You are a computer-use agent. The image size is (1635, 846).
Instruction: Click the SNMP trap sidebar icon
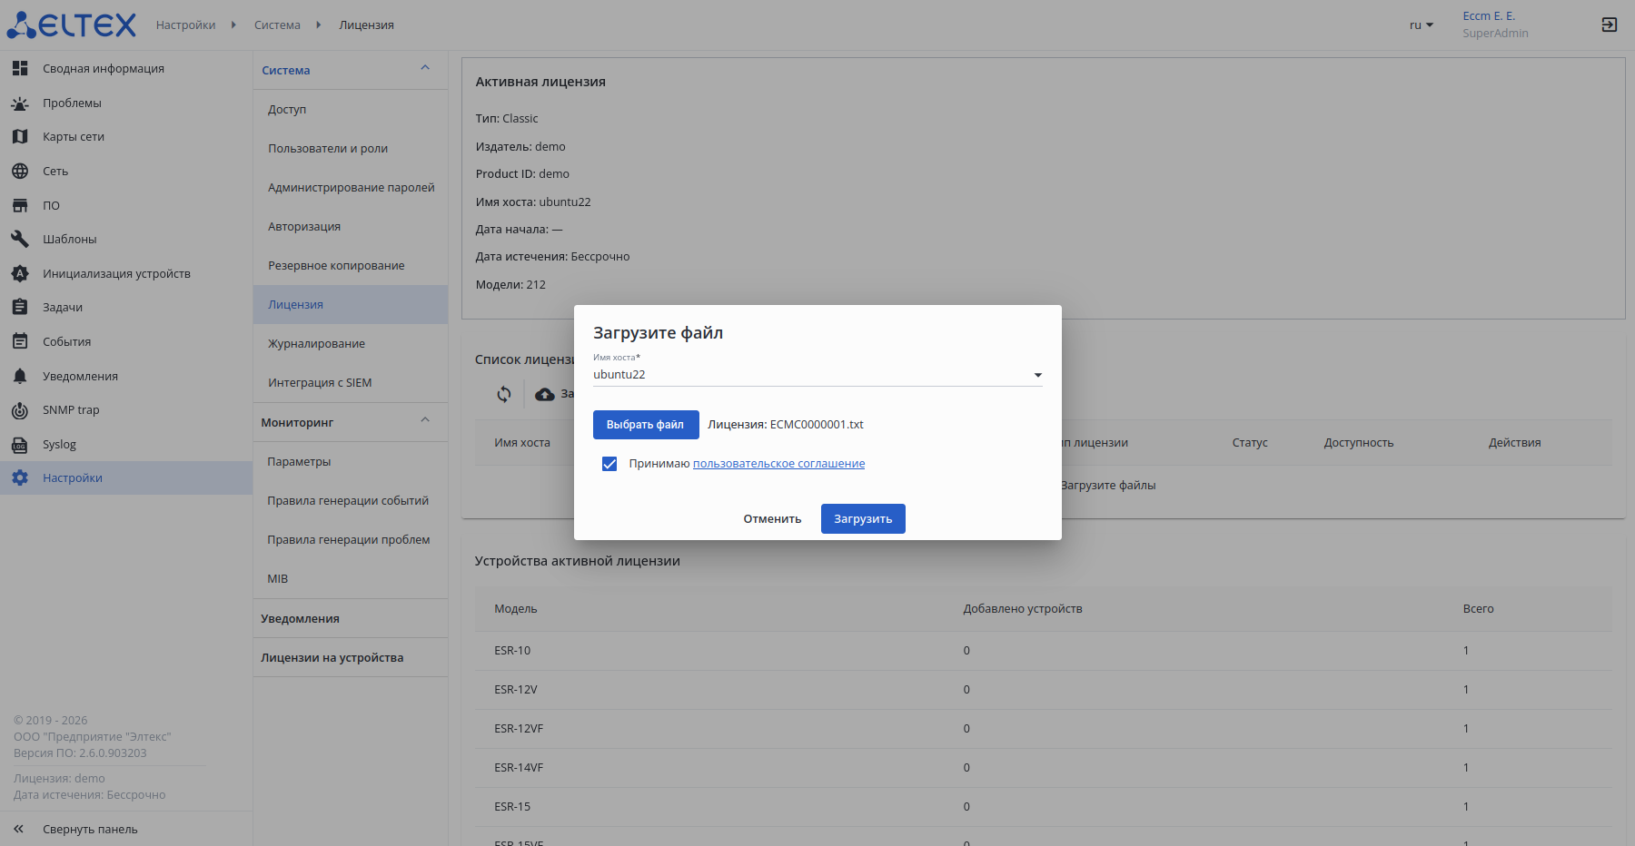tap(20, 410)
